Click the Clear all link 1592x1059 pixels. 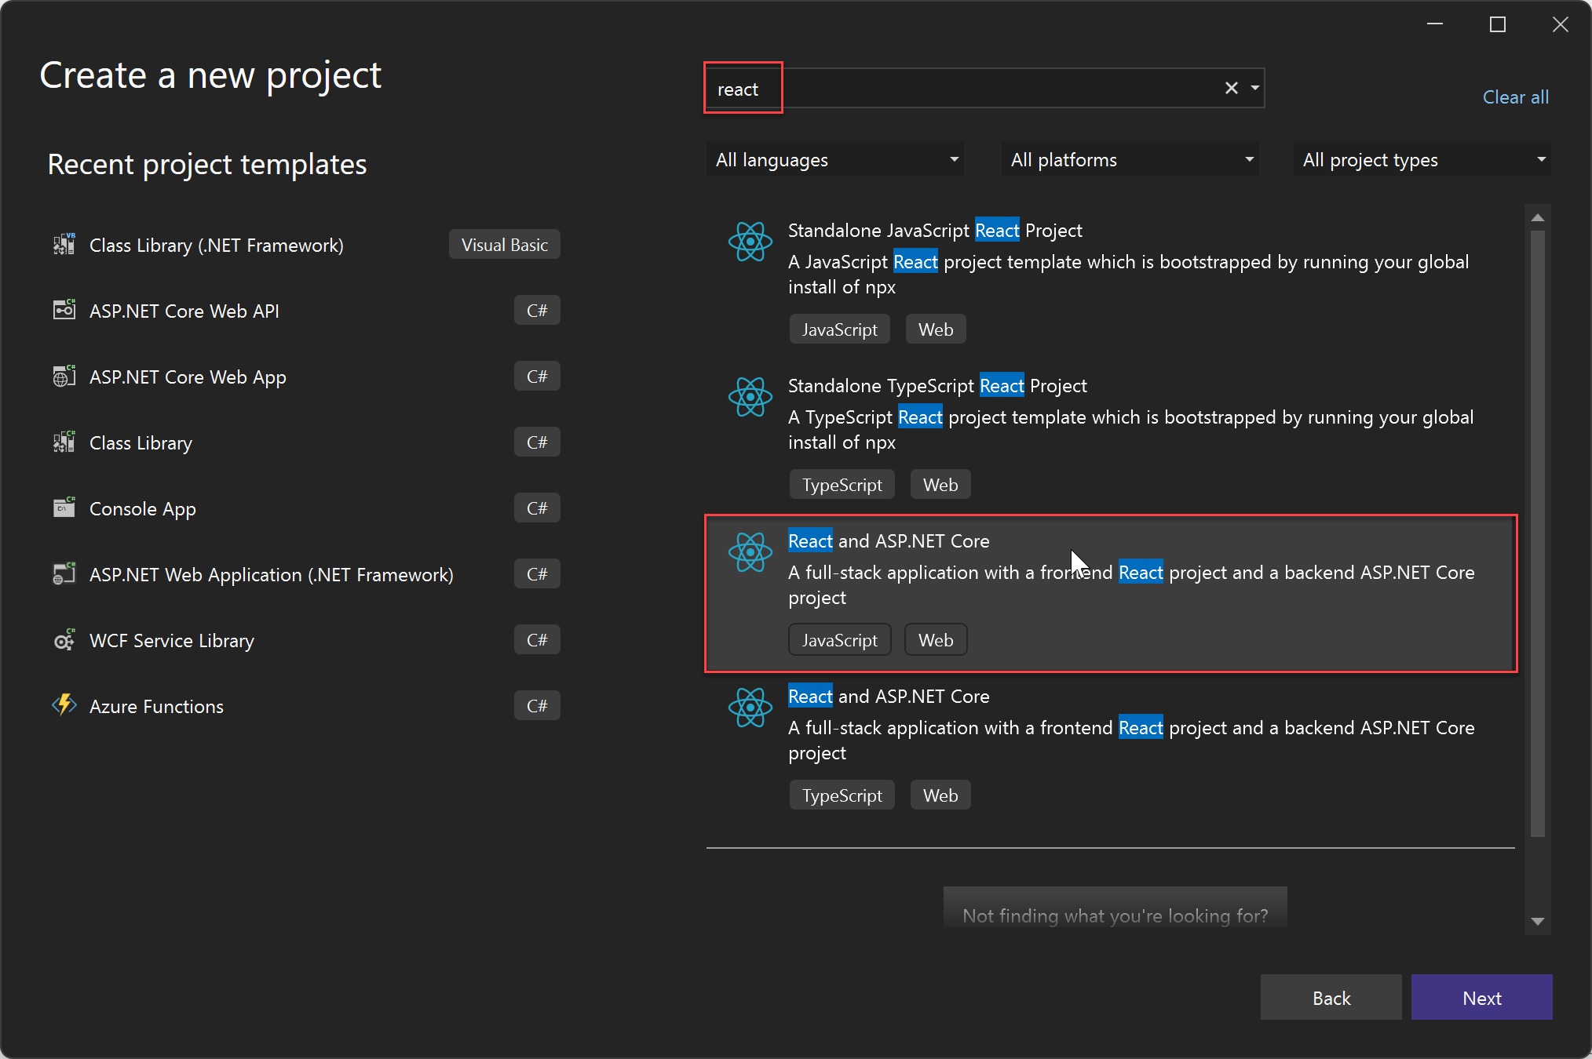1515,96
